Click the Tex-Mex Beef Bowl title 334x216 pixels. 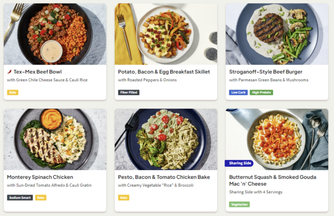coord(37,72)
